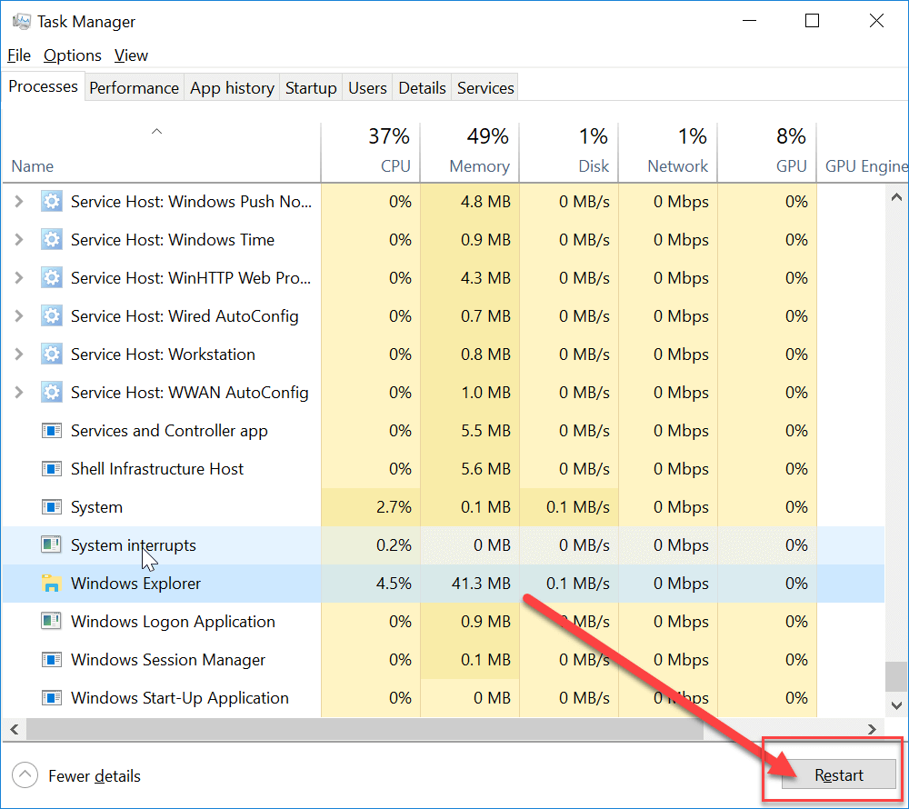
Task: Click the horizontal scrollbar right arrow
Action: click(873, 729)
